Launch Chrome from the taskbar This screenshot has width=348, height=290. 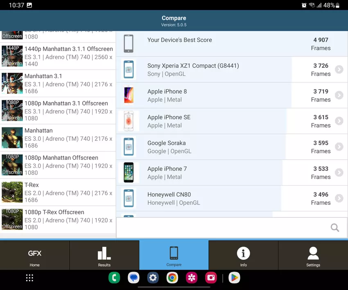pos(172,278)
